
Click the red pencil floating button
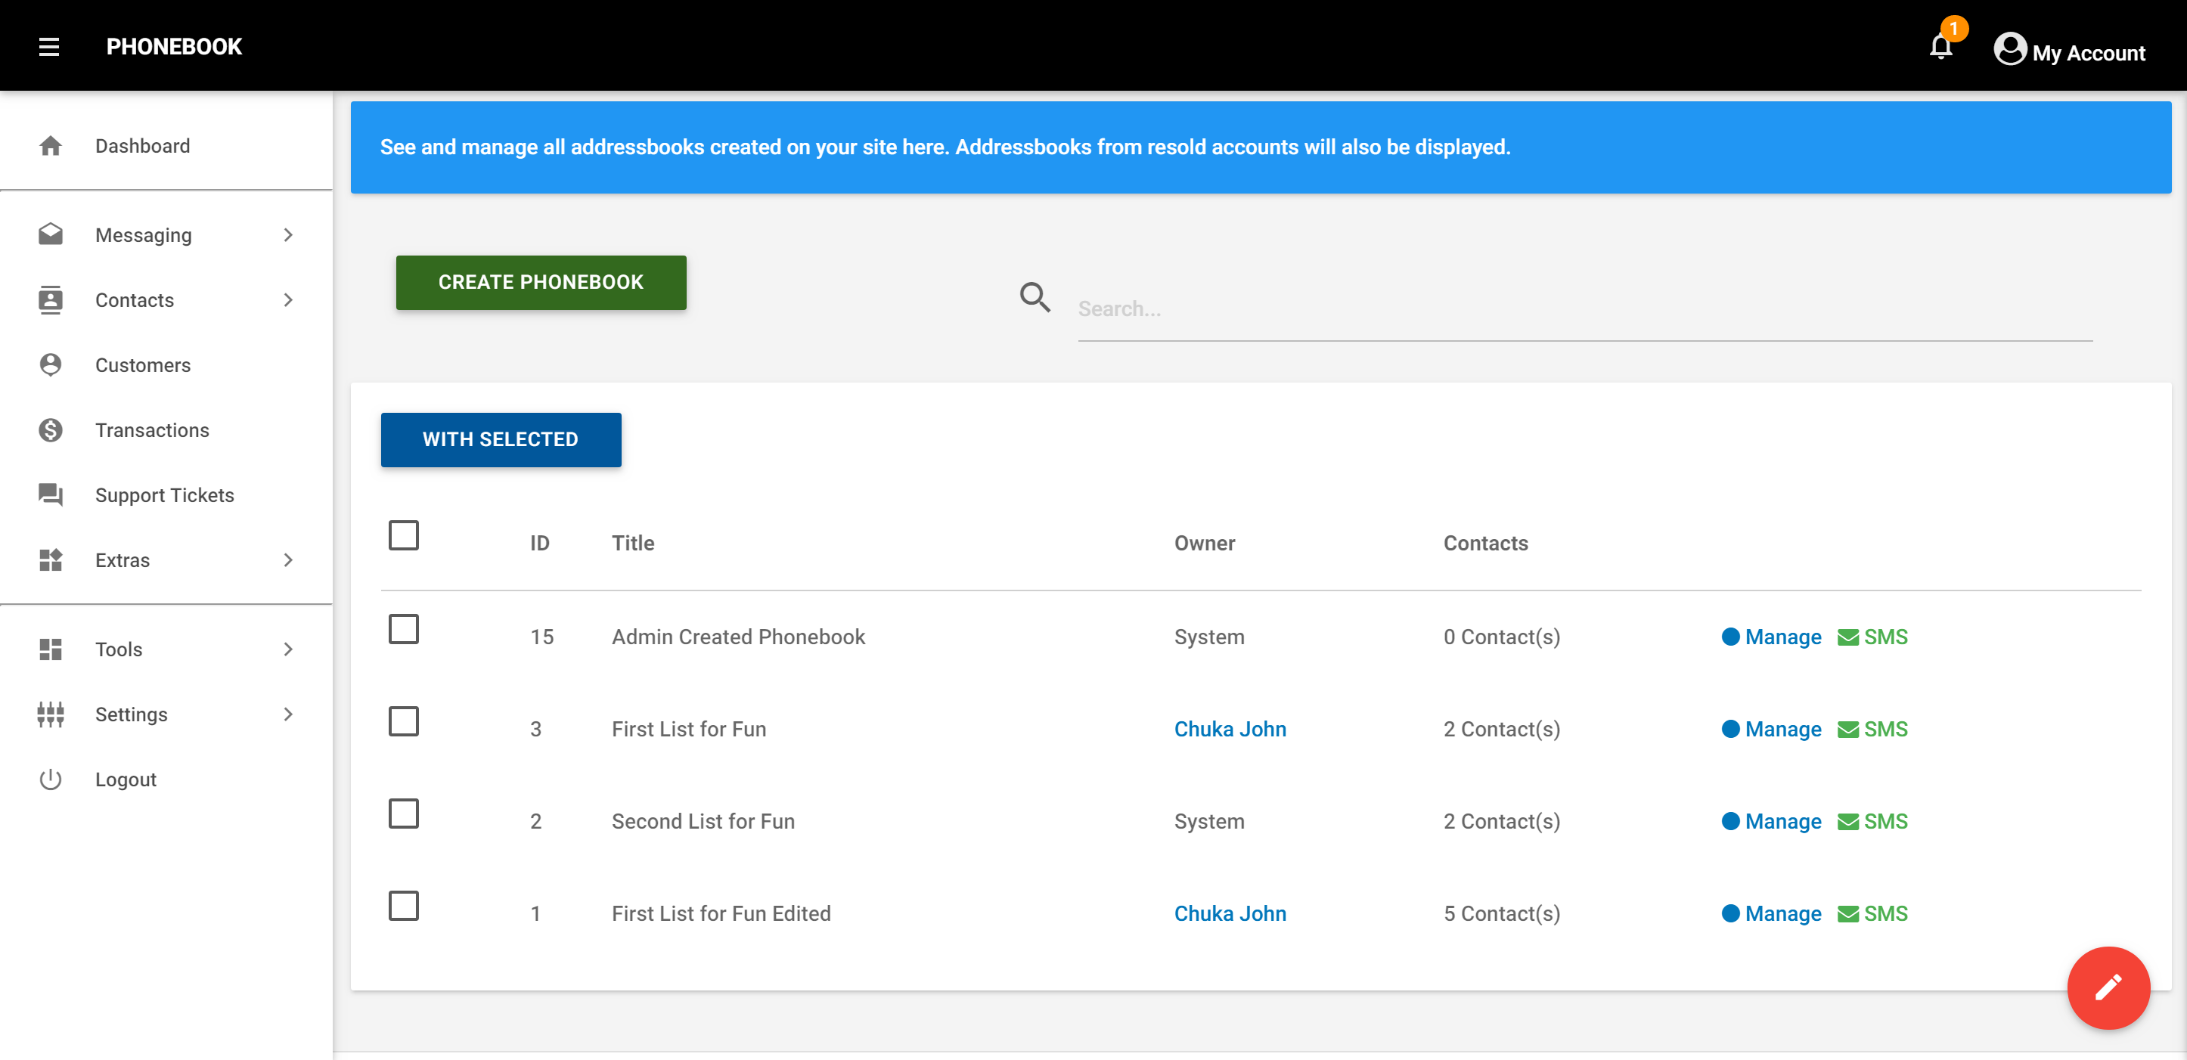(2107, 987)
